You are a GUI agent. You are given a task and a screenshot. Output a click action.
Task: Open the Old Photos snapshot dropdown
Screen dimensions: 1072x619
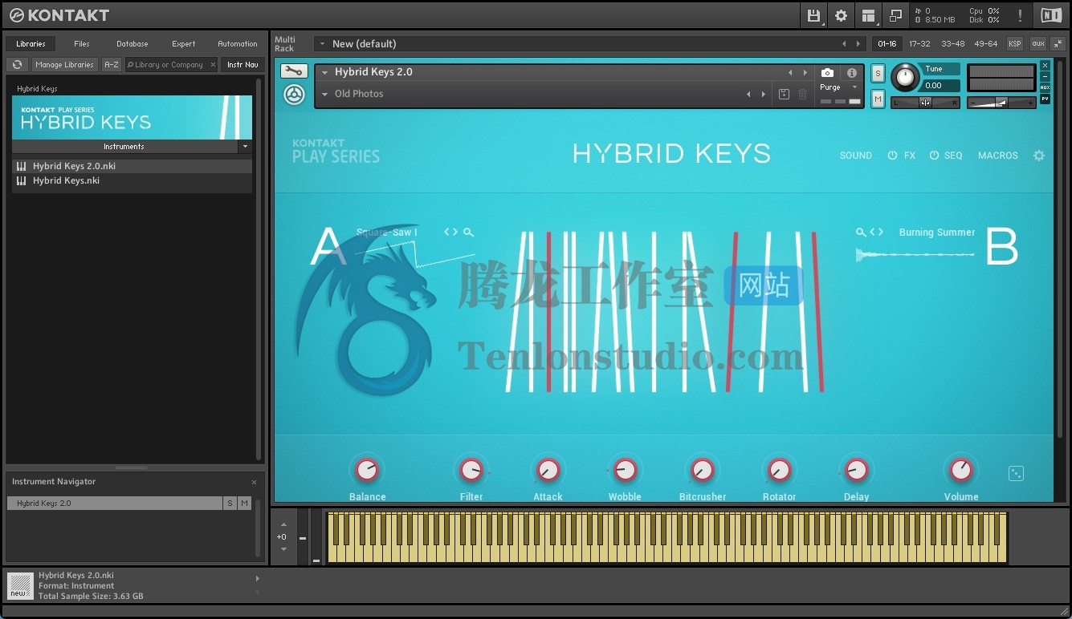click(325, 94)
